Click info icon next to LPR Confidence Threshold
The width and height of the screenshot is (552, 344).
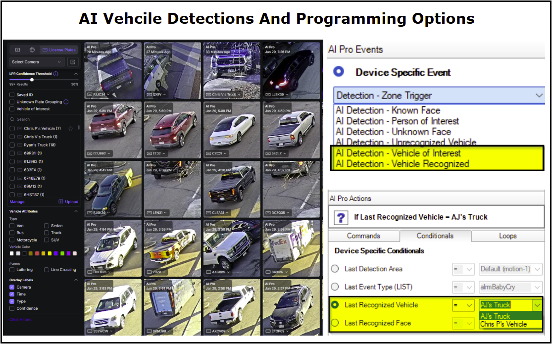(x=56, y=74)
